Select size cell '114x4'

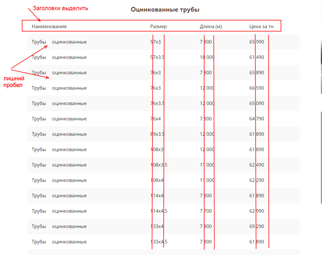pyautogui.click(x=157, y=196)
